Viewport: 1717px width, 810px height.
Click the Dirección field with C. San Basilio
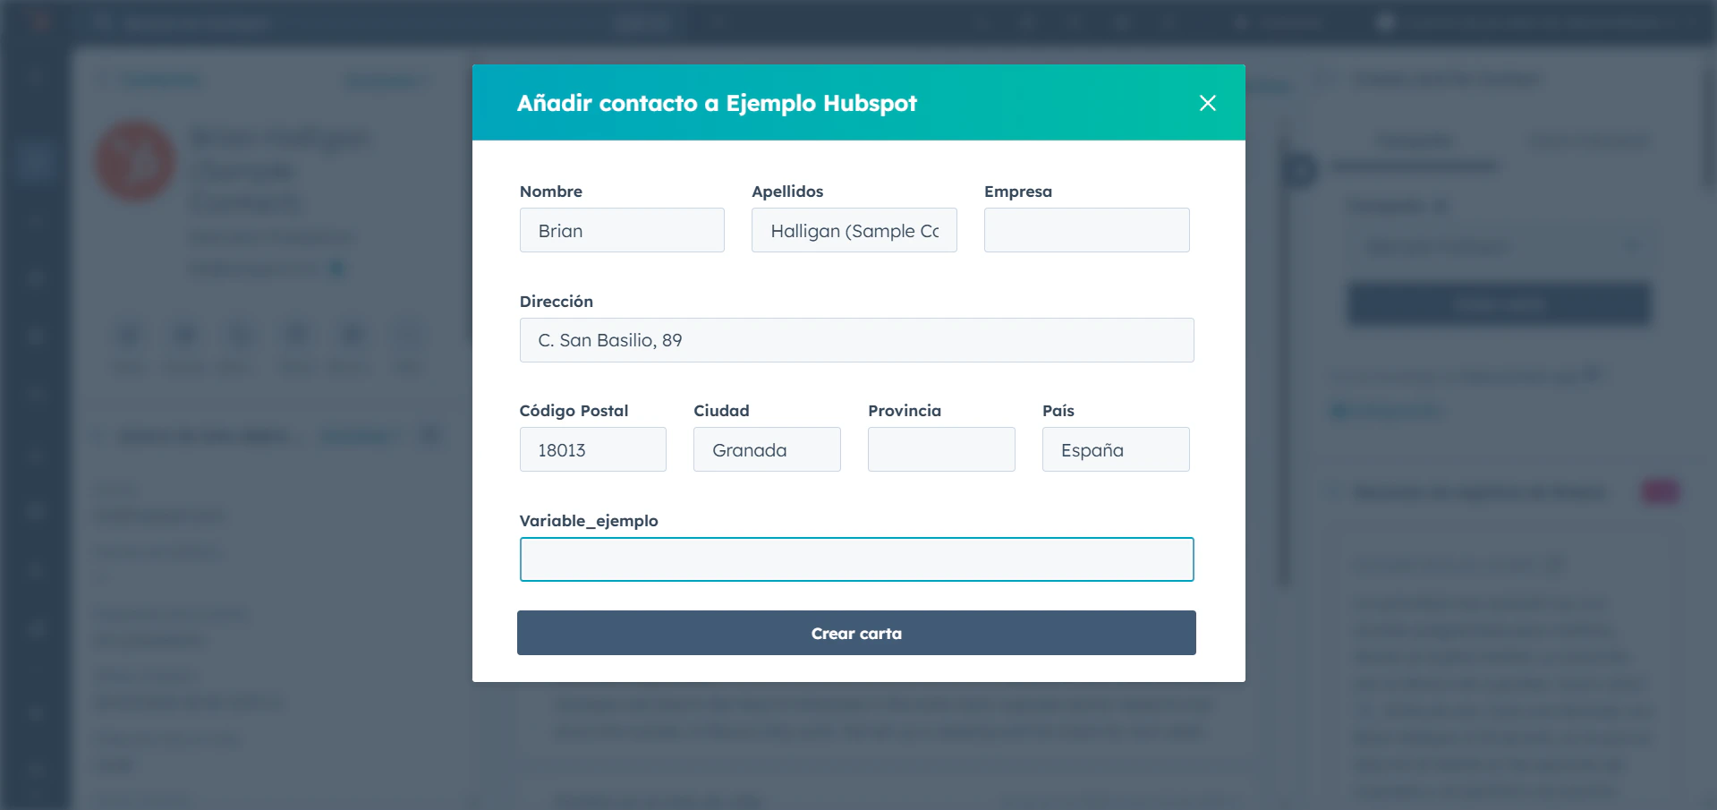pos(856,340)
